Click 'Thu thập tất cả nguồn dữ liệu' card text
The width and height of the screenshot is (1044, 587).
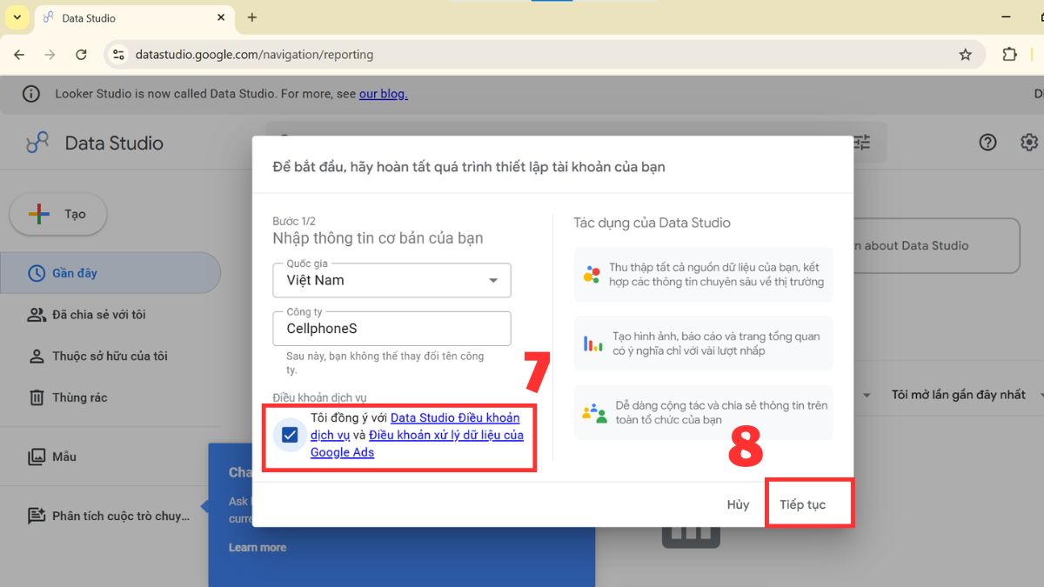[x=718, y=275]
